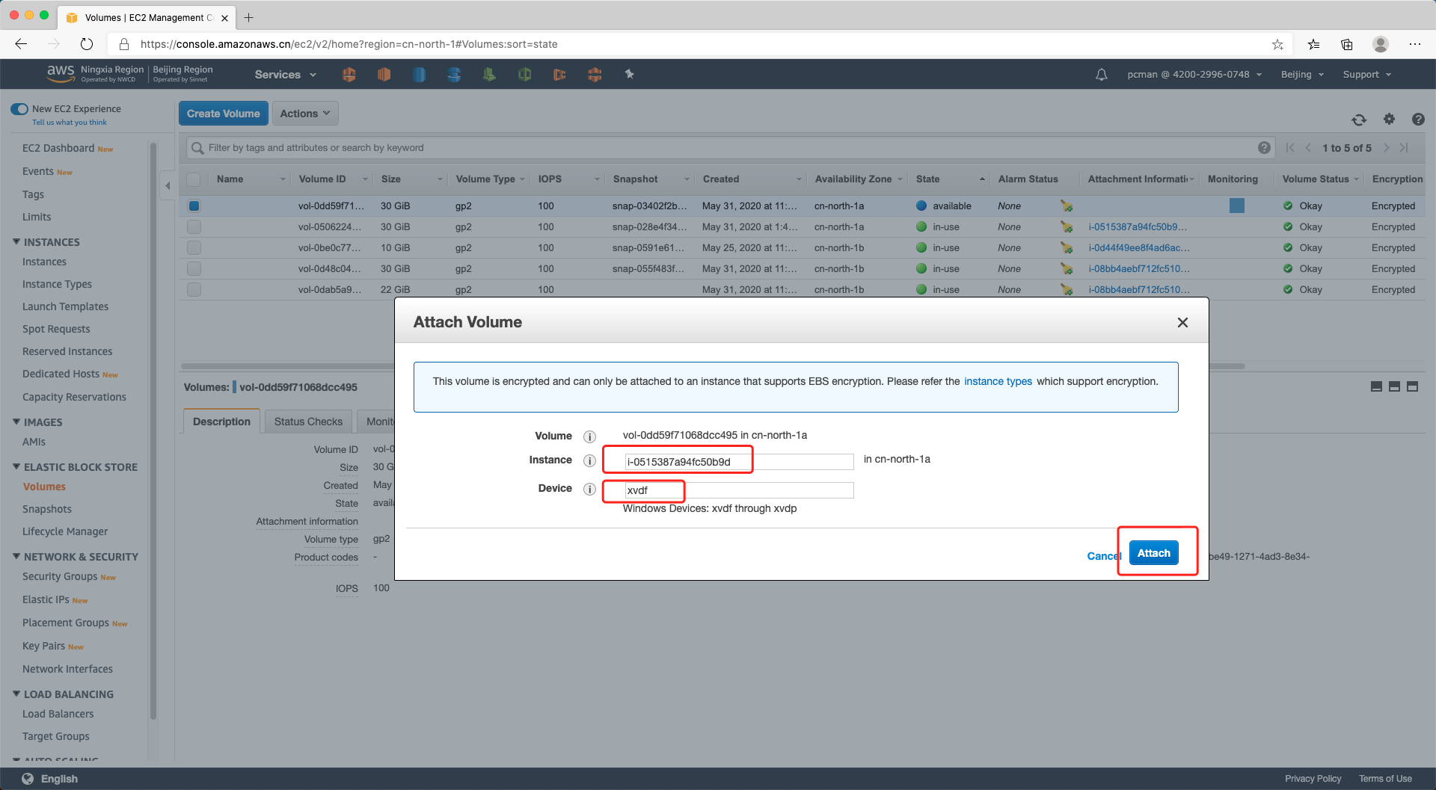Switch to the Status Checks tab
Screen dimensions: 1436x790
point(308,422)
